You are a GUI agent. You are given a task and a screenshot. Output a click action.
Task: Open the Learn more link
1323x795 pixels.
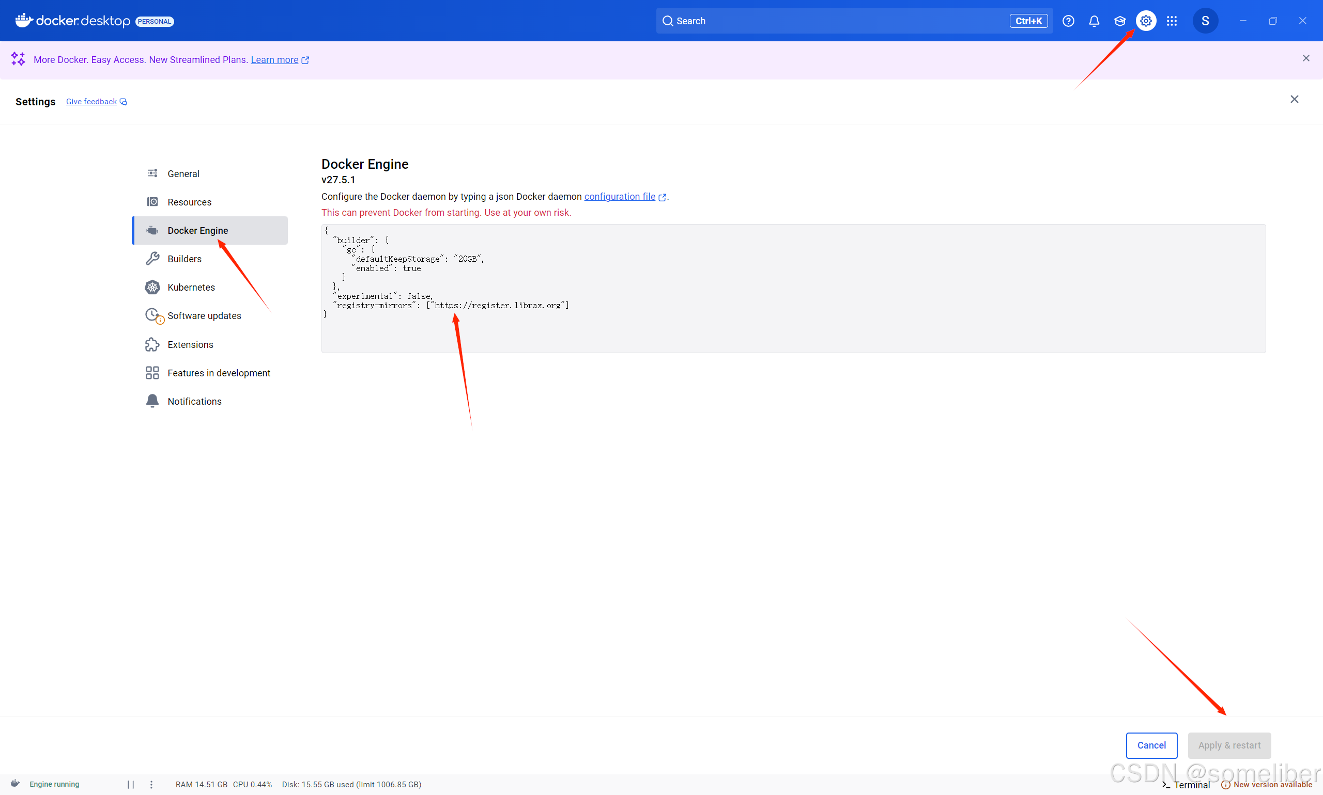pos(280,59)
